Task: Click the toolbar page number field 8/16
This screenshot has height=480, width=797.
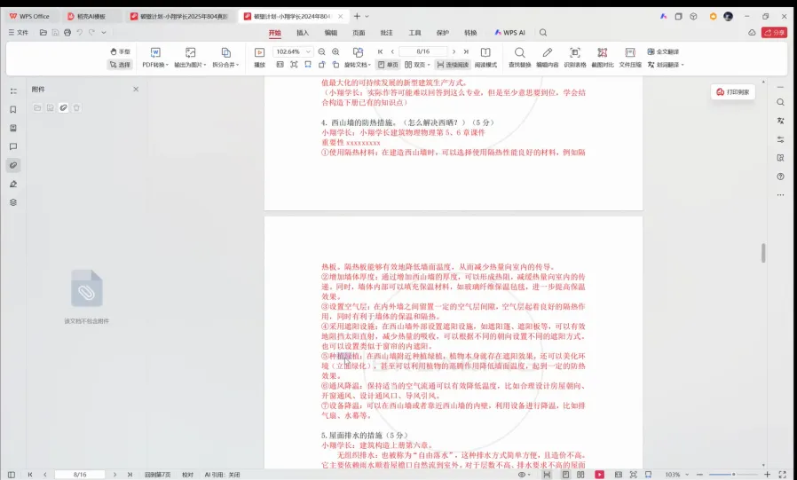Action: point(422,51)
